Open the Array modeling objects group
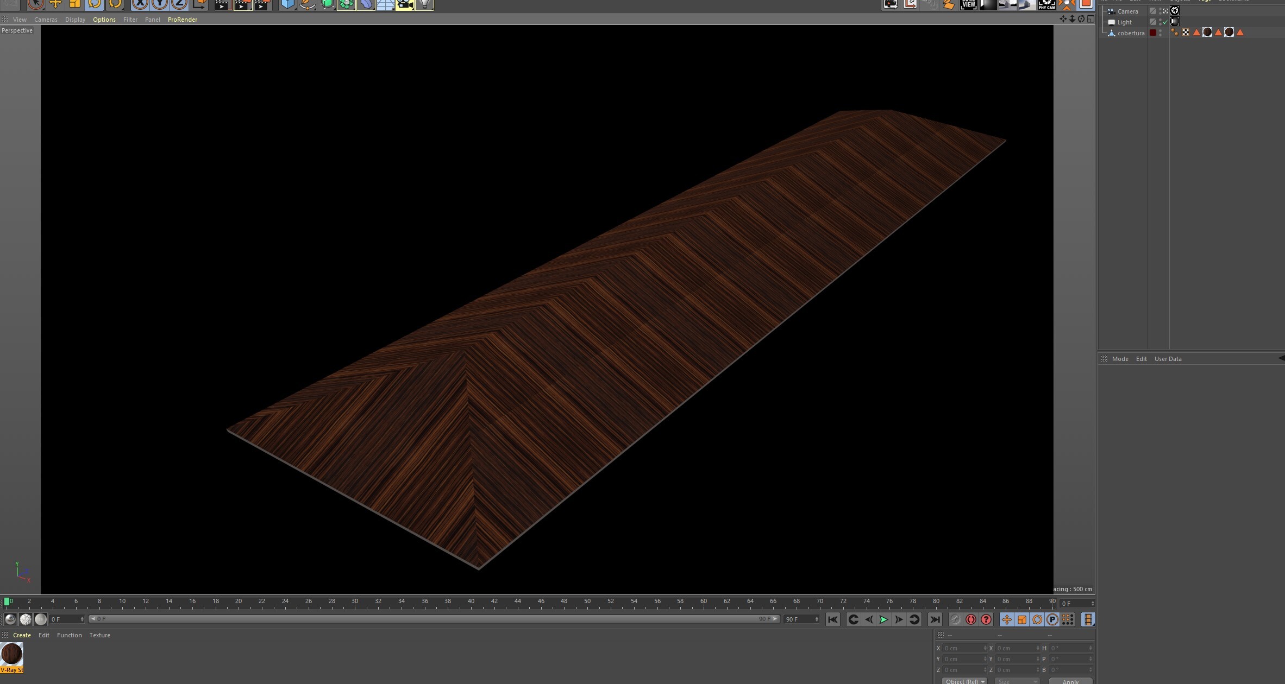Image resolution: width=1285 pixels, height=684 pixels. click(346, 4)
